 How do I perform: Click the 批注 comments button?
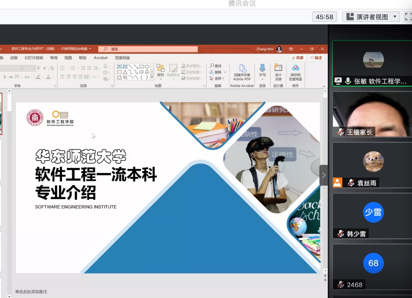click(316, 58)
